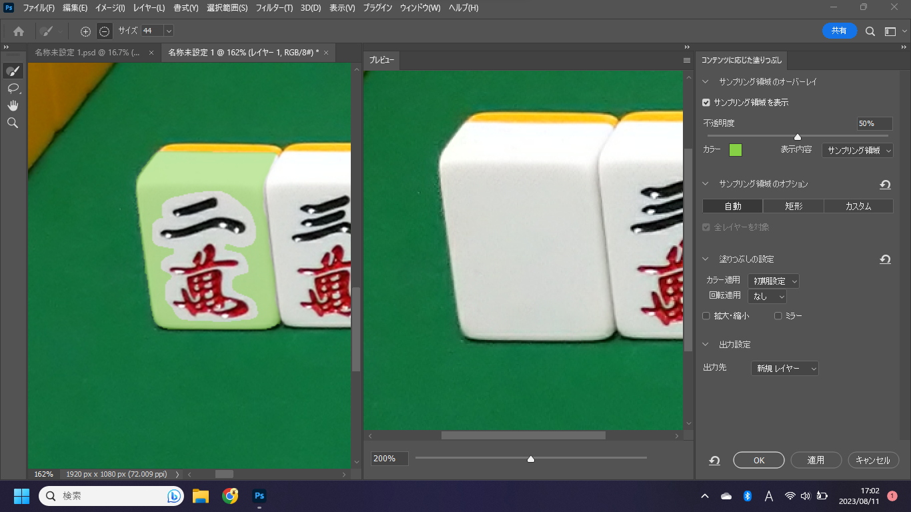Image resolution: width=911 pixels, height=512 pixels.
Task: Open the 出力先 新規レイヤー dropdown
Action: pos(784,368)
